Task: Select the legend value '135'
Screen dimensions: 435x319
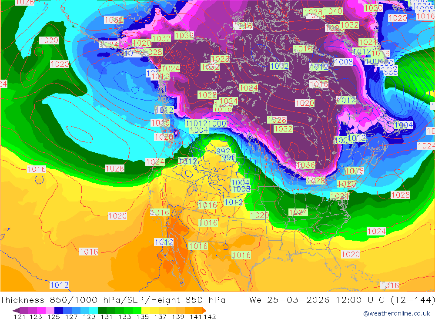Action: point(143,317)
